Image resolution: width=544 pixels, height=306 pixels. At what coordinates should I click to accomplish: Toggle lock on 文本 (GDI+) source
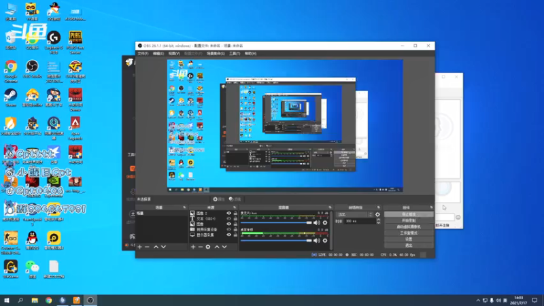pyautogui.click(x=235, y=218)
